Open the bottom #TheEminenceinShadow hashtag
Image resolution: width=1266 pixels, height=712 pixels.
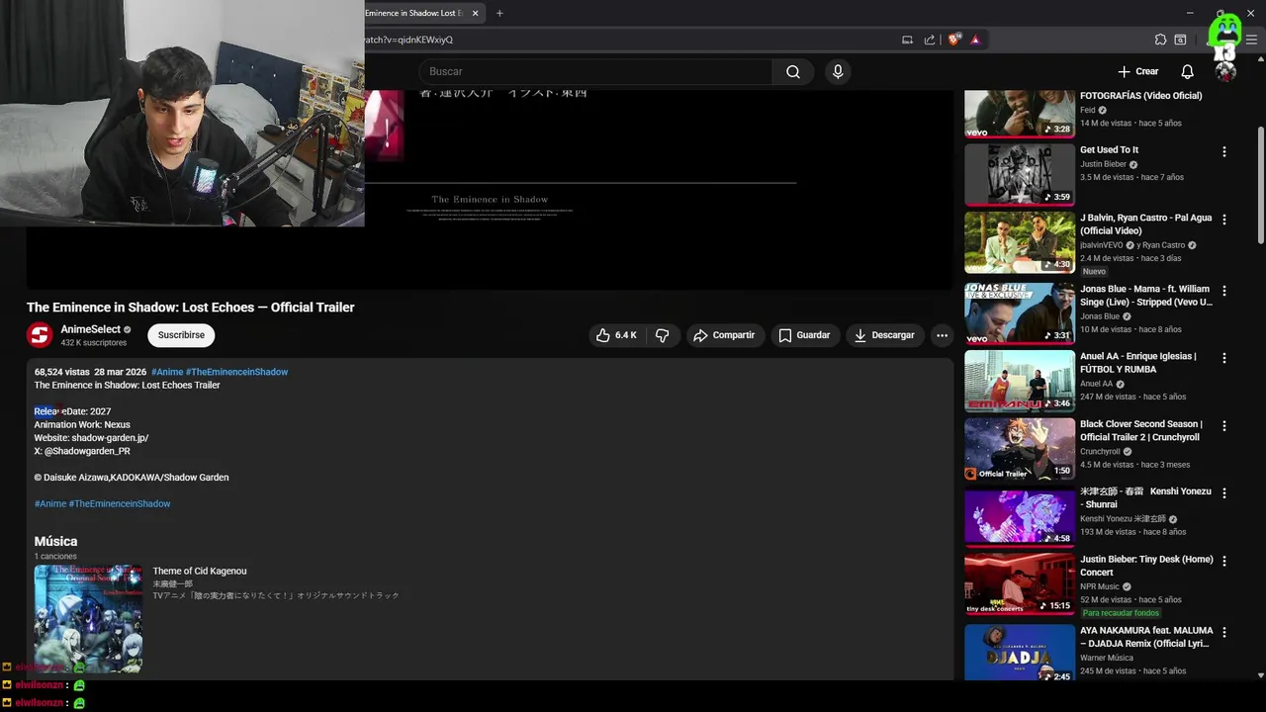pos(120,503)
